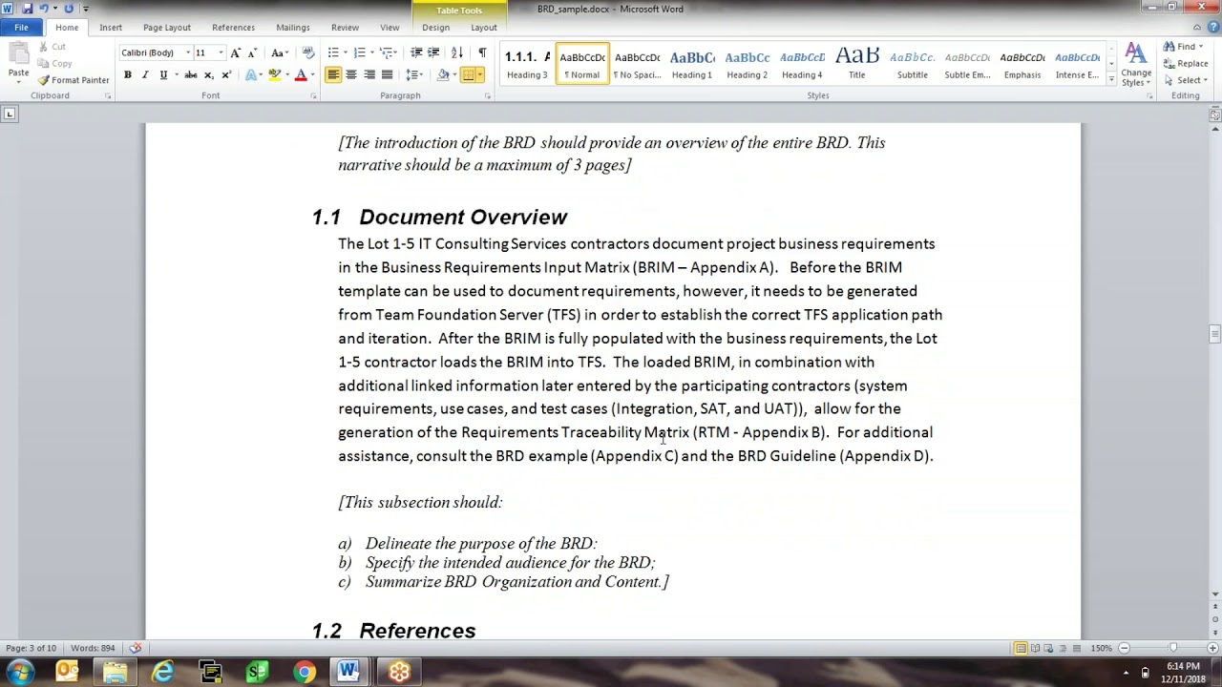The height and width of the screenshot is (687, 1222).
Task: Toggle bold formatting
Action: click(x=127, y=75)
